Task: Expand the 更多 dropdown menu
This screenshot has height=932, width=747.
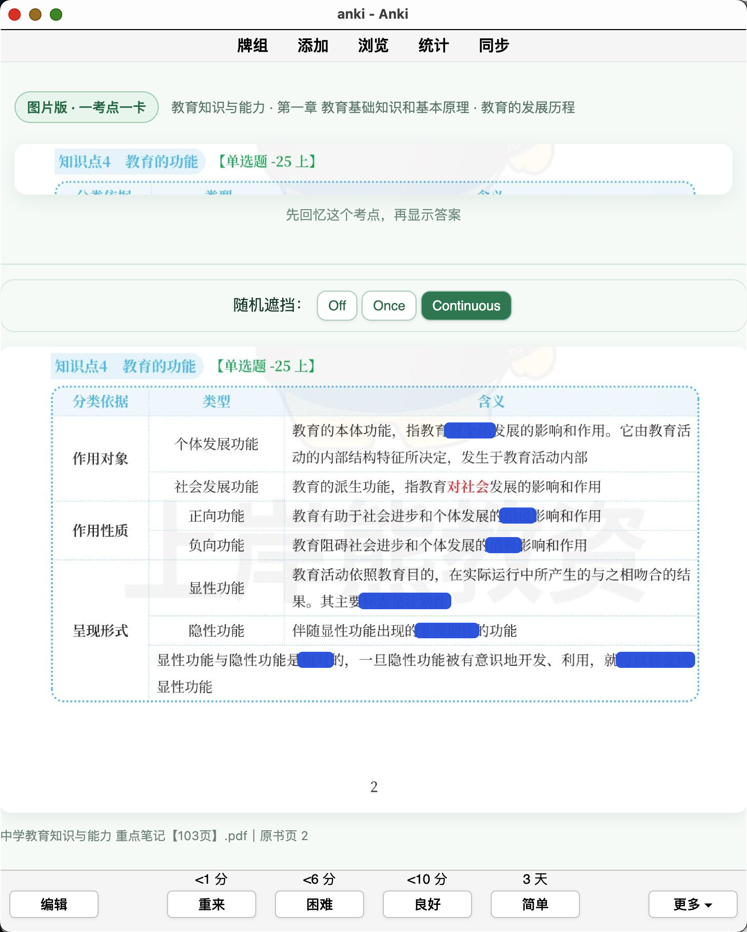Action: pos(693,904)
